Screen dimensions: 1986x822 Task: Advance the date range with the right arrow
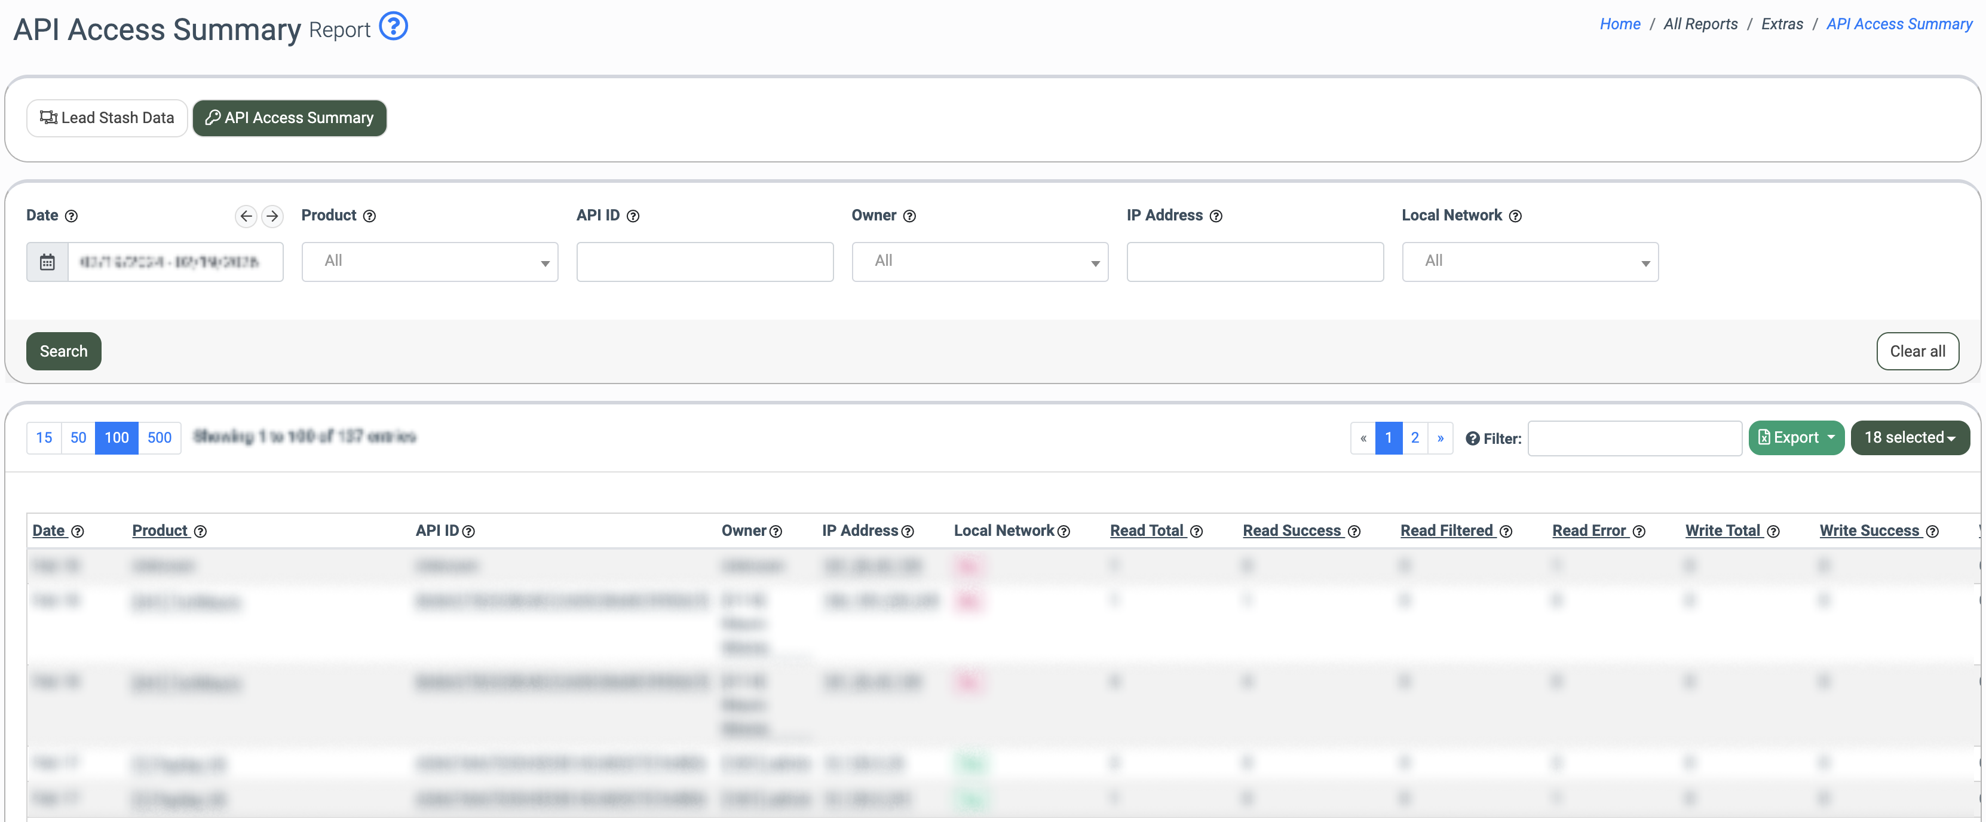click(x=272, y=216)
